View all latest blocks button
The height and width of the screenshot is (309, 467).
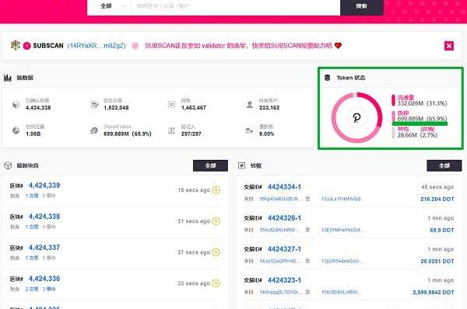pyautogui.click(x=210, y=165)
